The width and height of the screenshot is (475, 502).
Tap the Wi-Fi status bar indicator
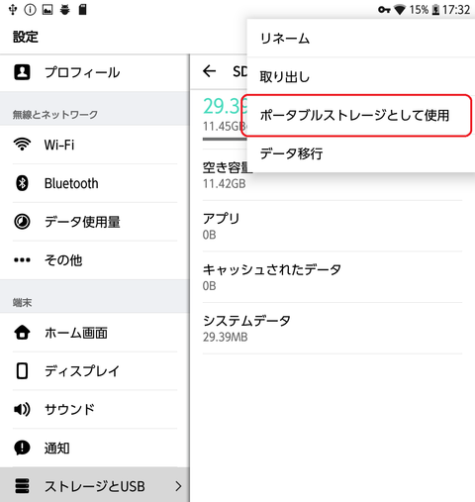click(400, 10)
